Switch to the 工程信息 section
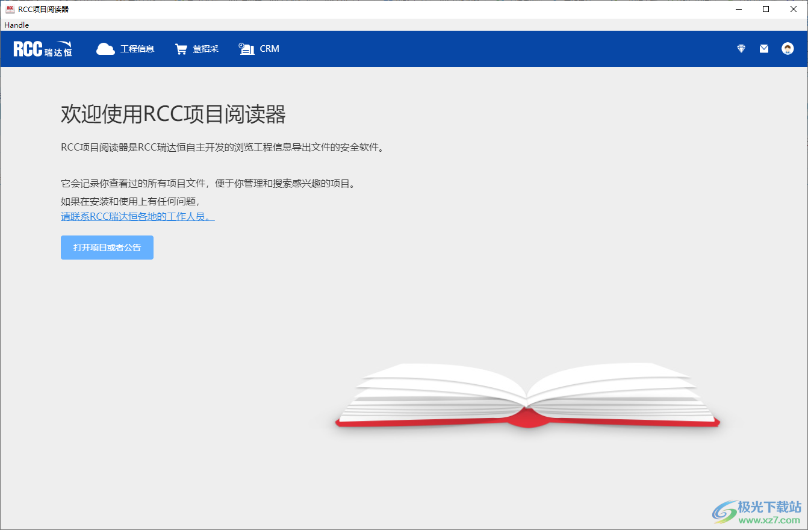 137,48
